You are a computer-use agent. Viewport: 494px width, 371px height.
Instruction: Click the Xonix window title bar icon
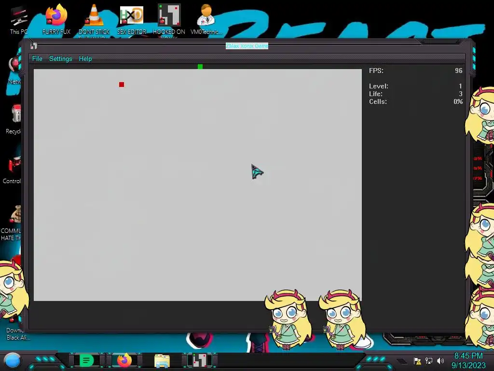(x=34, y=46)
